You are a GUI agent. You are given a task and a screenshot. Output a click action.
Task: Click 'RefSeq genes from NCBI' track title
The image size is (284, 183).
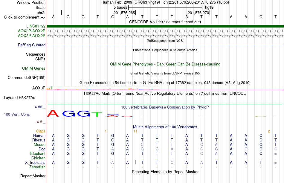coord(165,41)
